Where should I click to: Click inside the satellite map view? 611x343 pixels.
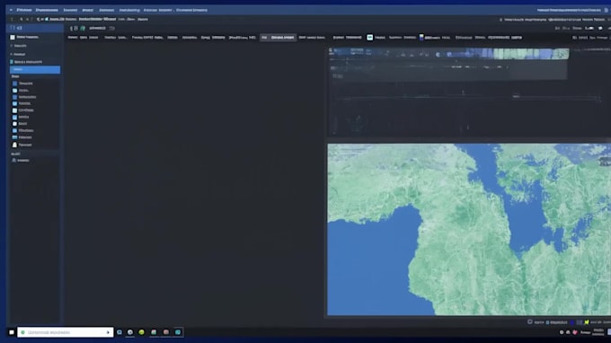tap(469, 229)
